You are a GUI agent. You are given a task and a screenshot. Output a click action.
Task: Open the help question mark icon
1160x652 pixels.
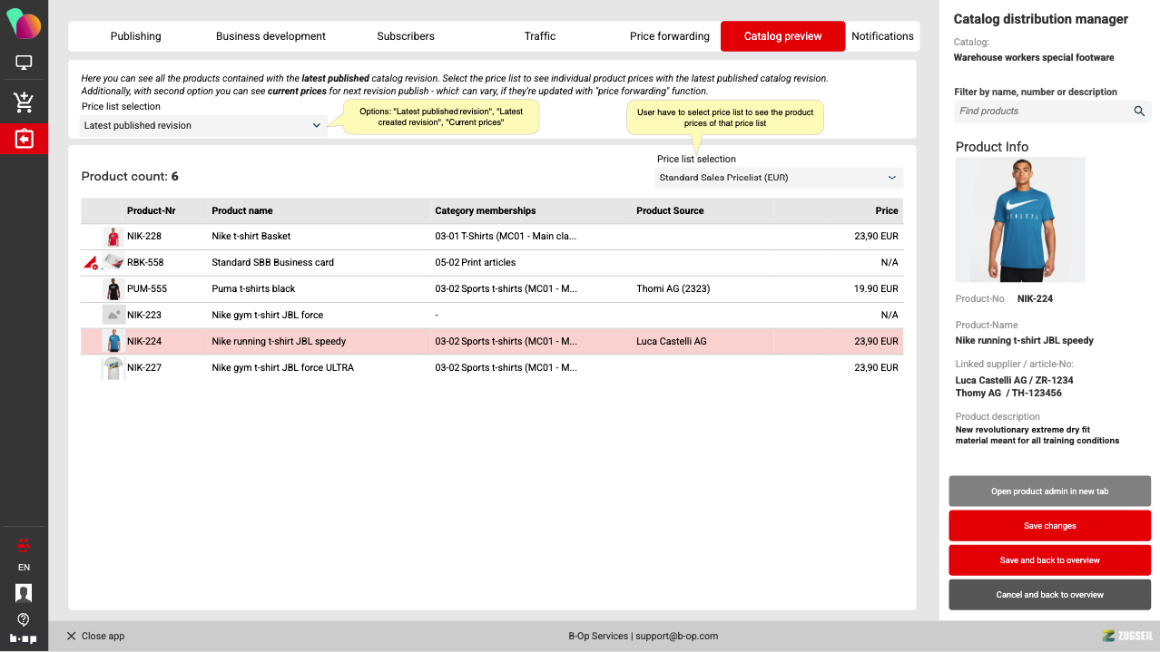pyautogui.click(x=24, y=619)
